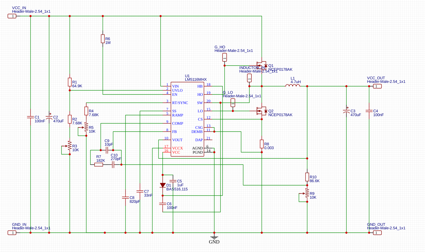Screen dimensions: 425x252
Task: Select the 64.9K resistor value text
Action: 77,86
